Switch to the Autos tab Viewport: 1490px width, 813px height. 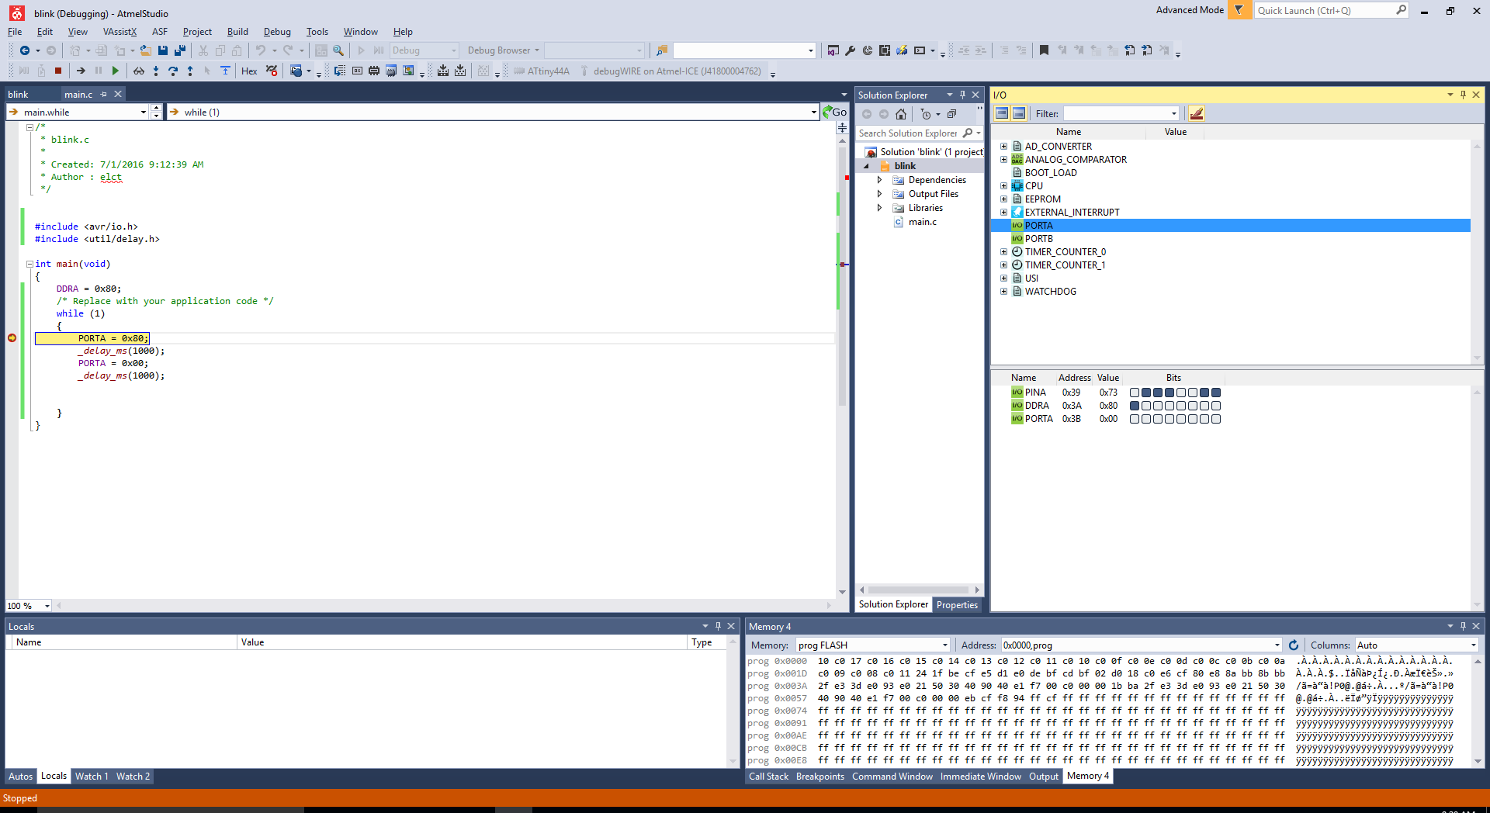pyautogui.click(x=20, y=776)
